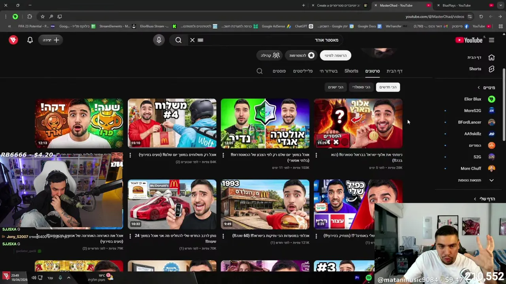Viewport: 506px width, 284px height.
Task: Reload the page with the refresh icon
Action: coord(481,17)
